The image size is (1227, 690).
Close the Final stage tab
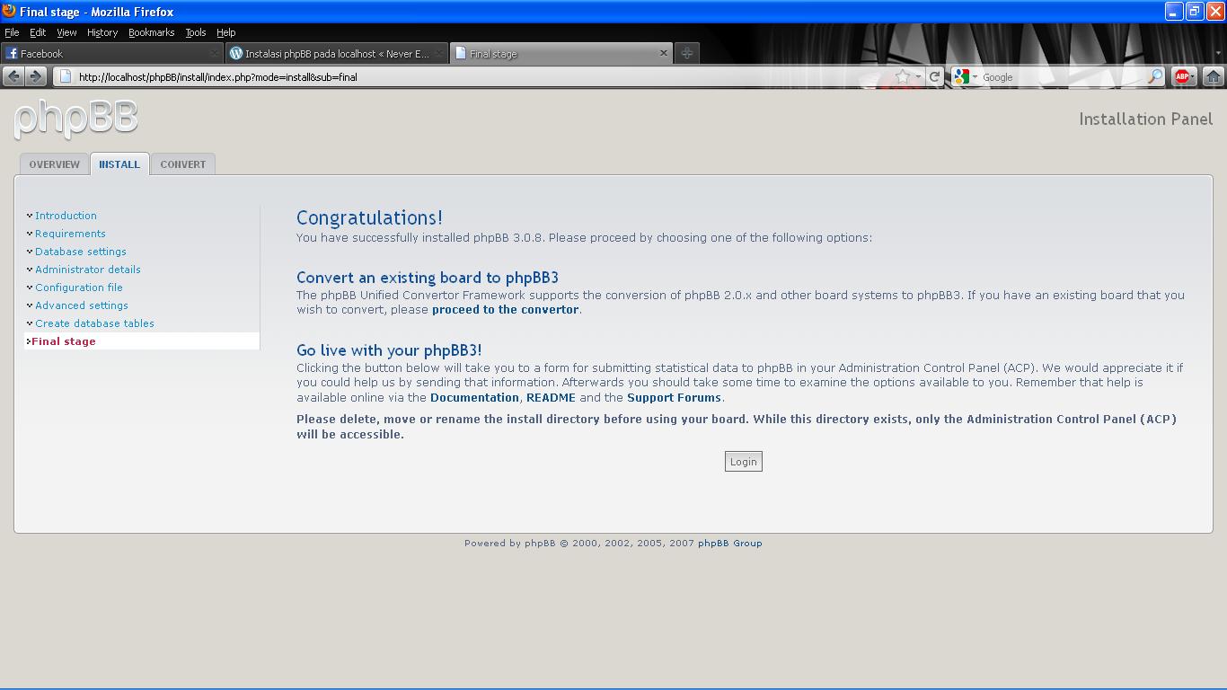pos(664,53)
